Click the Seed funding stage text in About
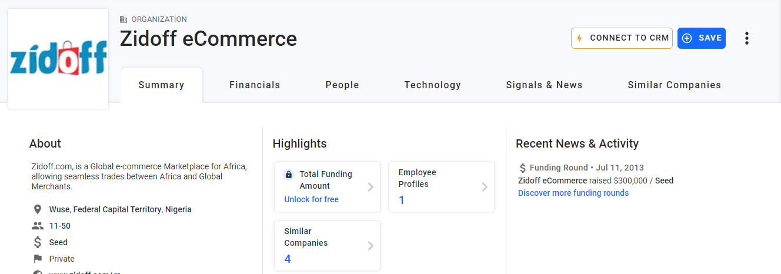 click(58, 242)
